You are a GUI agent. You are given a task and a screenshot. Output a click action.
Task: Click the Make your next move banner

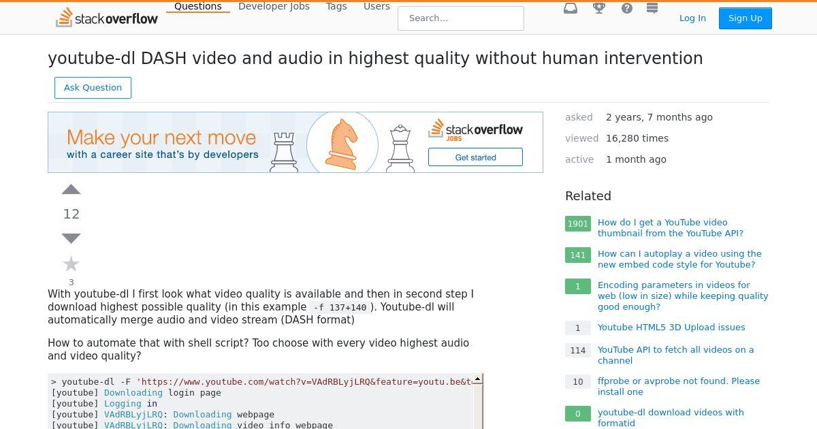tap(295, 142)
